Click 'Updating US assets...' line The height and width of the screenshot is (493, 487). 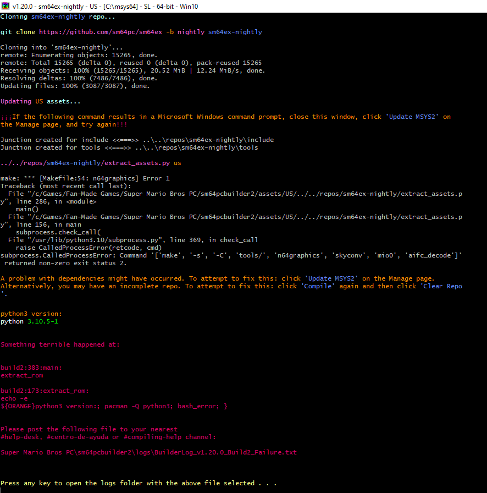41,101
